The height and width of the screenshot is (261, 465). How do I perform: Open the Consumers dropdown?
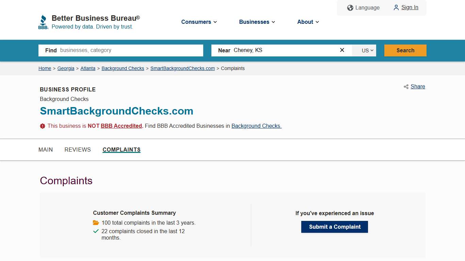(199, 22)
